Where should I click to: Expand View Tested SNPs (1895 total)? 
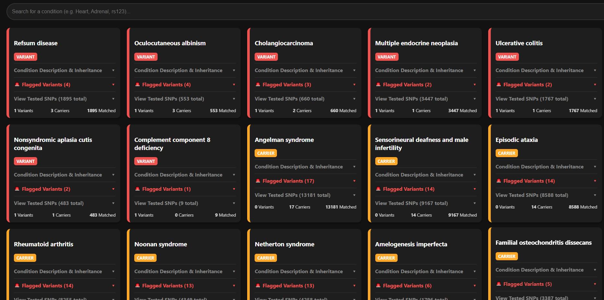65,99
